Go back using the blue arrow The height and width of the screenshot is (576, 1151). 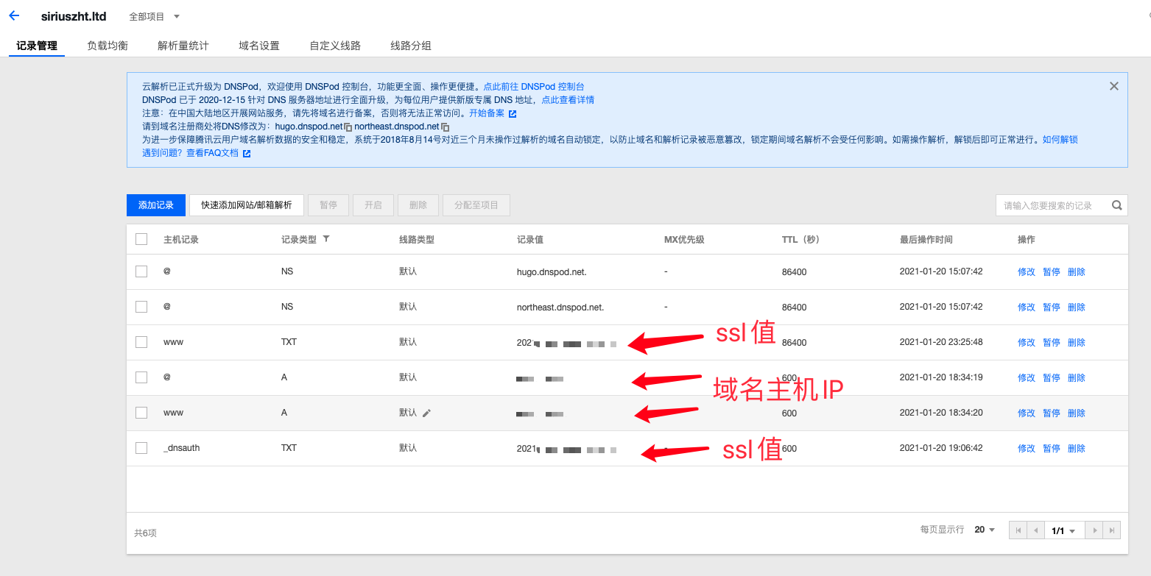[x=14, y=15]
